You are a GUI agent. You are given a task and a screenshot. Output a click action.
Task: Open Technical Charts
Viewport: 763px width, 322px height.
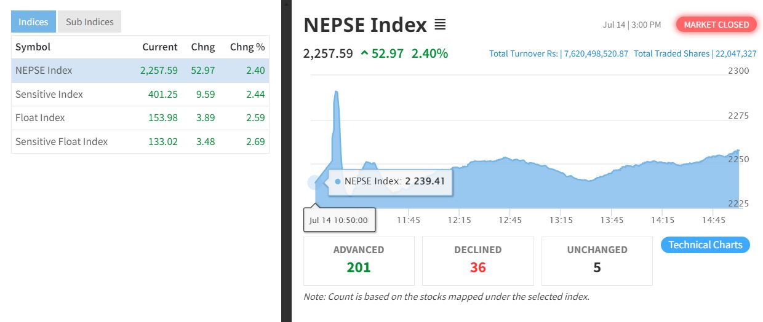point(705,245)
